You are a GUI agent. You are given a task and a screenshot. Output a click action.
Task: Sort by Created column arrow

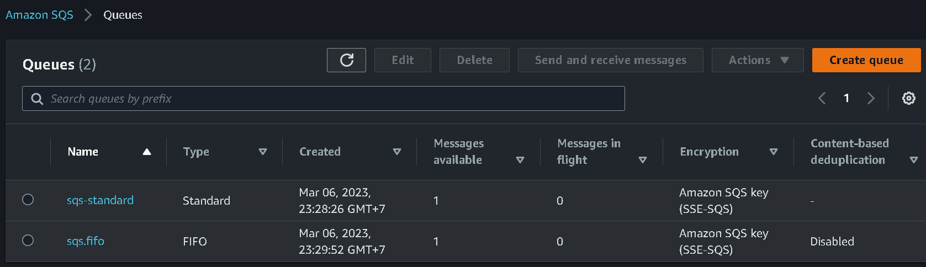tap(396, 152)
